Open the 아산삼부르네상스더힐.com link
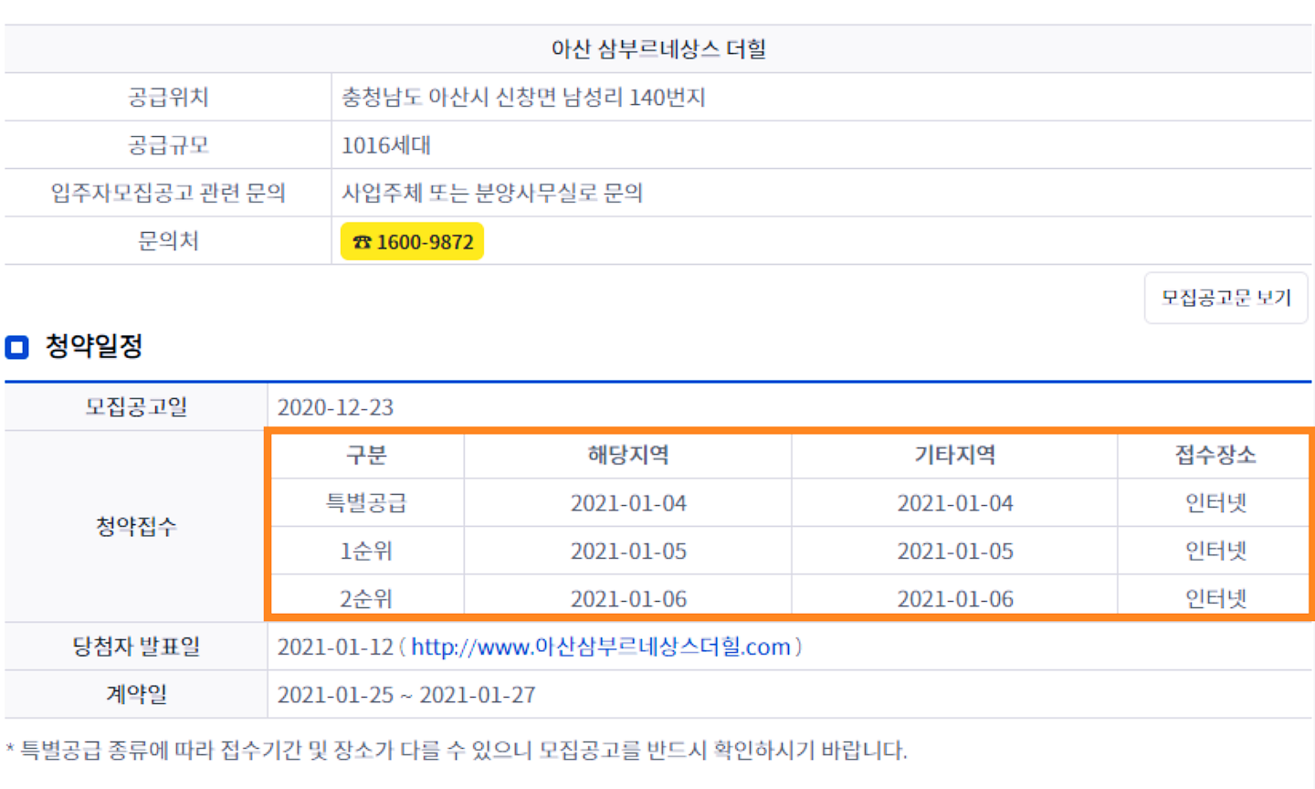 (x=600, y=647)
